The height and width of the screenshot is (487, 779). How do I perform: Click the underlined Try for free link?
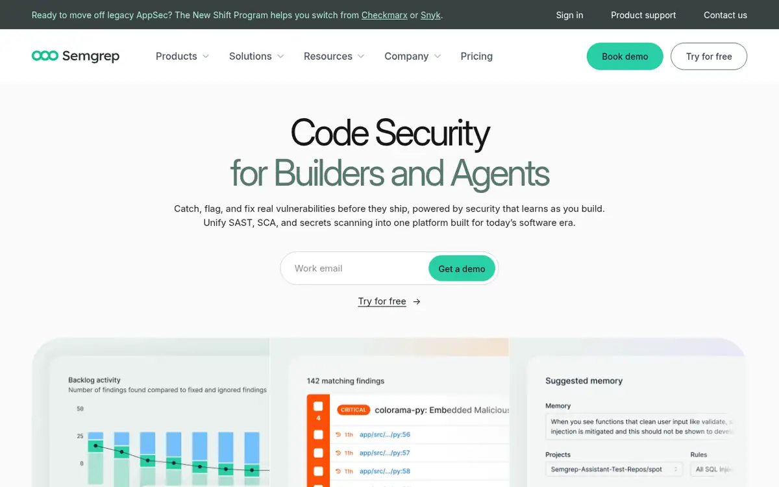tap(382, 302)
